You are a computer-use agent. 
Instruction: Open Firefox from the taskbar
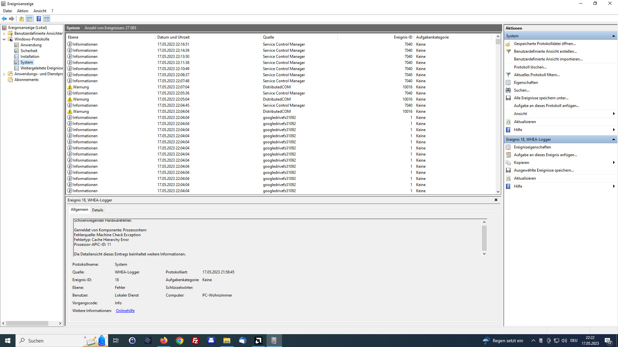(164, 341)
